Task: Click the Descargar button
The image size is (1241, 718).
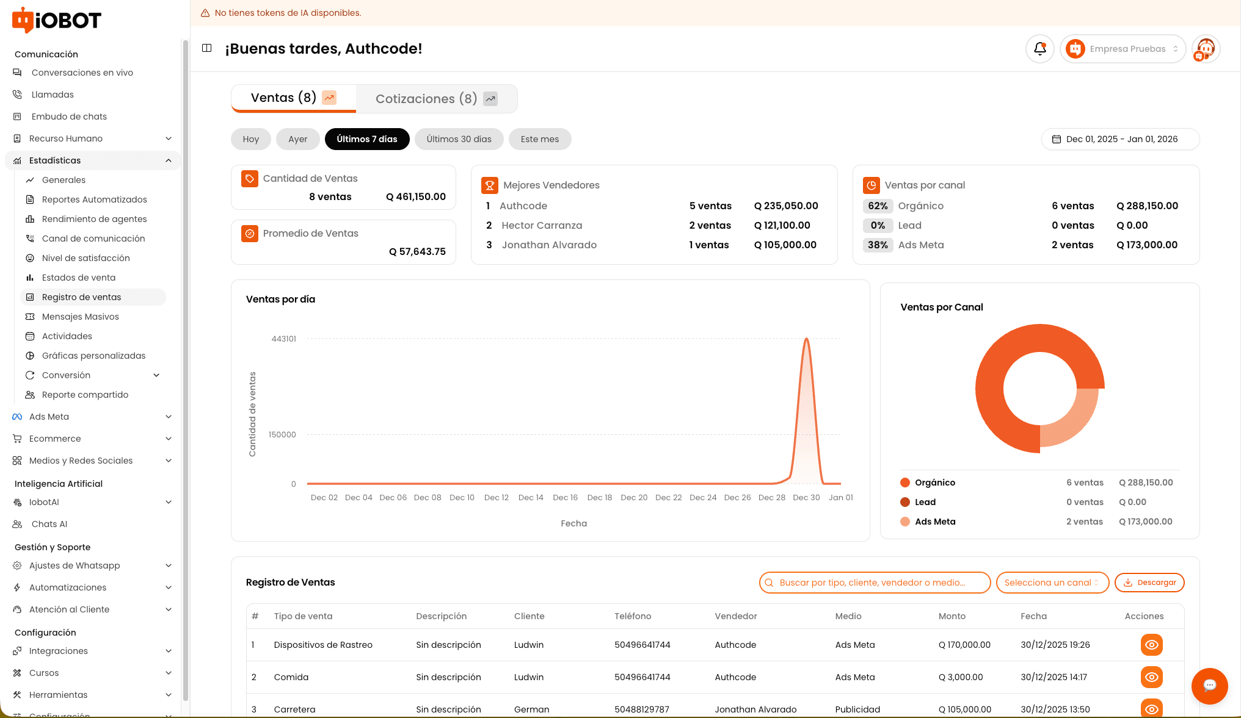Action: click(1149, 583)
